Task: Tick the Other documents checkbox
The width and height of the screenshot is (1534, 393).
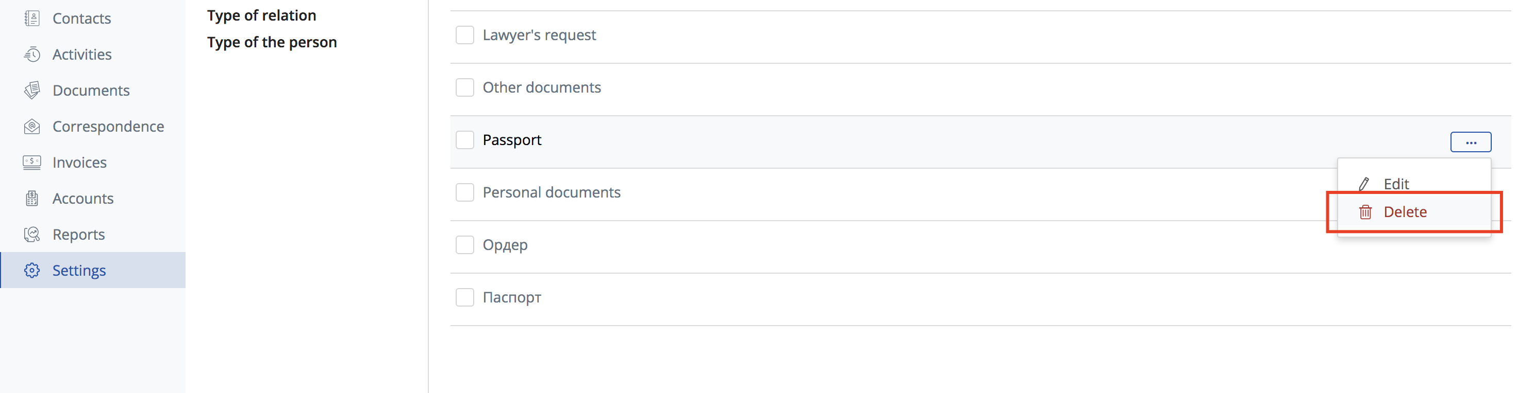Action: coord(464,87)
